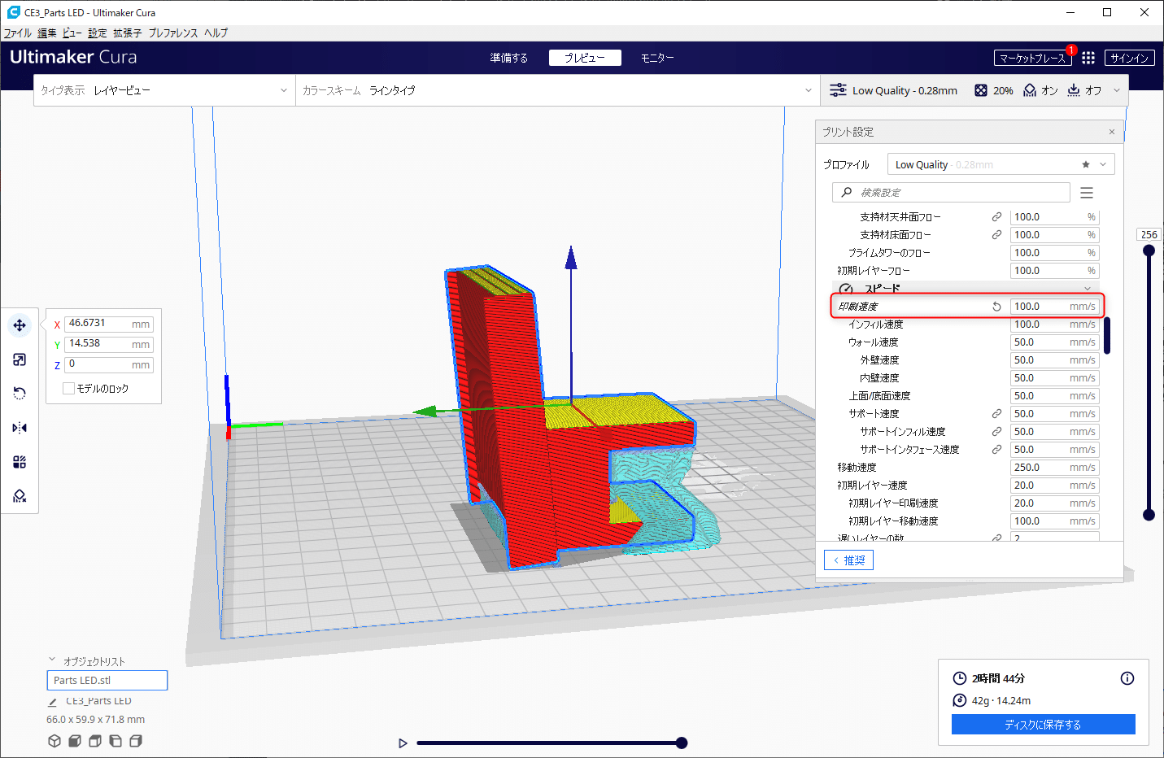
Task: Select Parts LED.stl in the object list
Action: click(107, 680)
